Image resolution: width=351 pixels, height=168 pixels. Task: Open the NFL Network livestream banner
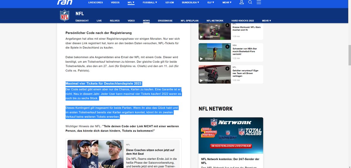(x=231, y=135)
